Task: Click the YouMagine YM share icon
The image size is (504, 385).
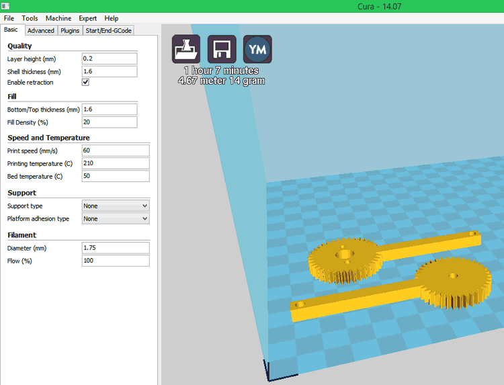Action: (x=257, y=49)
